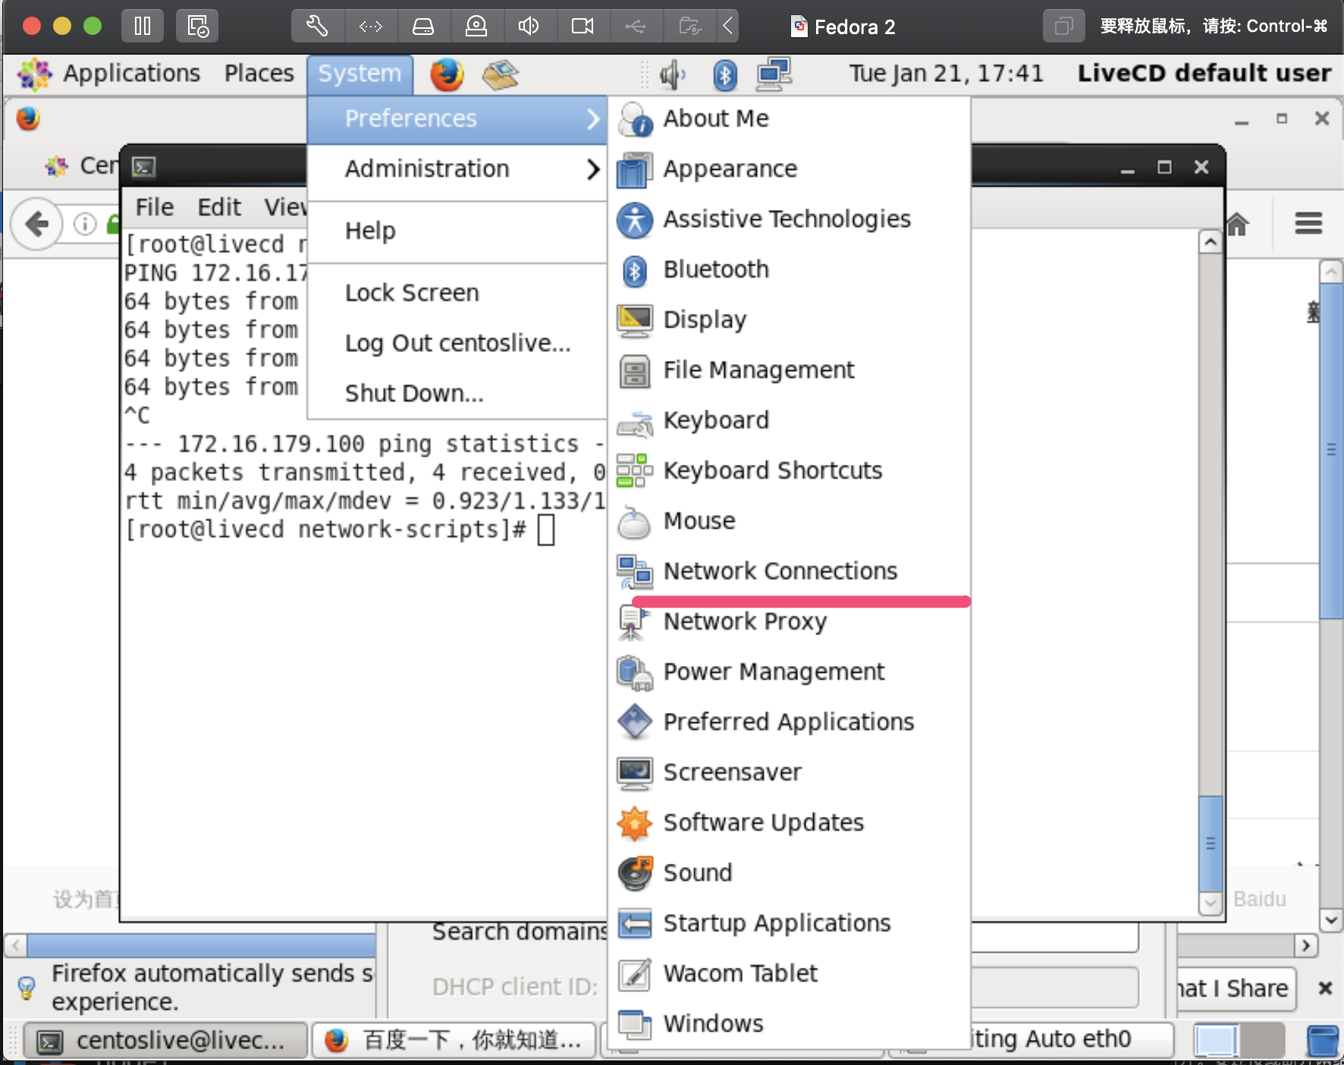Viewport: 1344px width, 1065px height.
Task: Select Lock Screen
Action: pyautogui.click(x=457, y=294)
